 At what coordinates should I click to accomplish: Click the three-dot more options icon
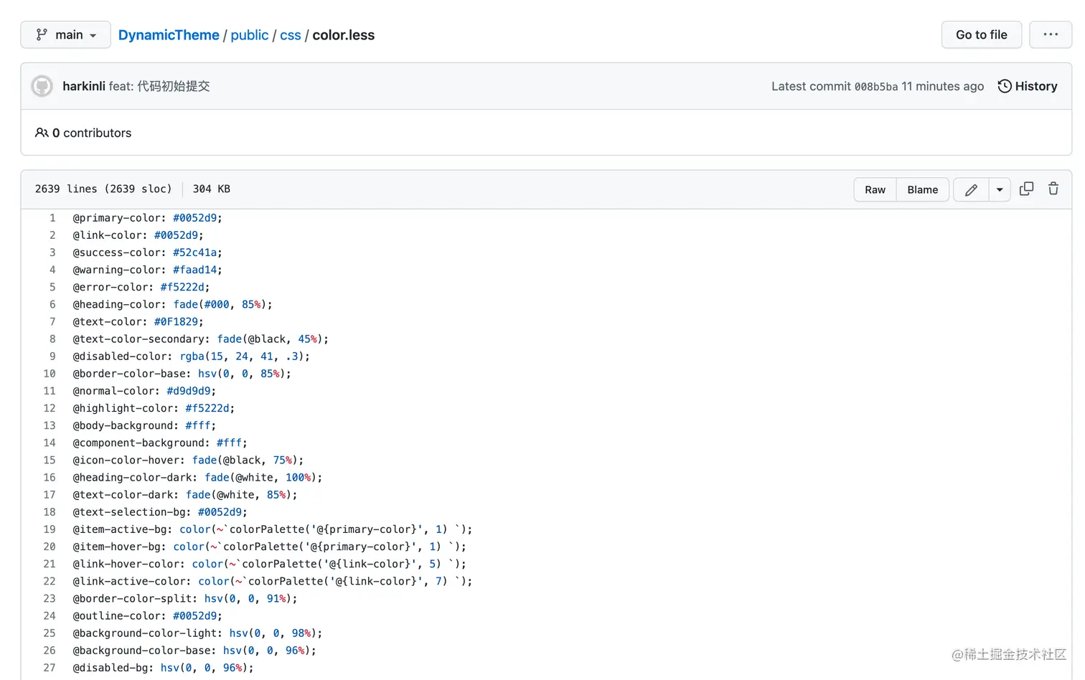pos(1050,34)
